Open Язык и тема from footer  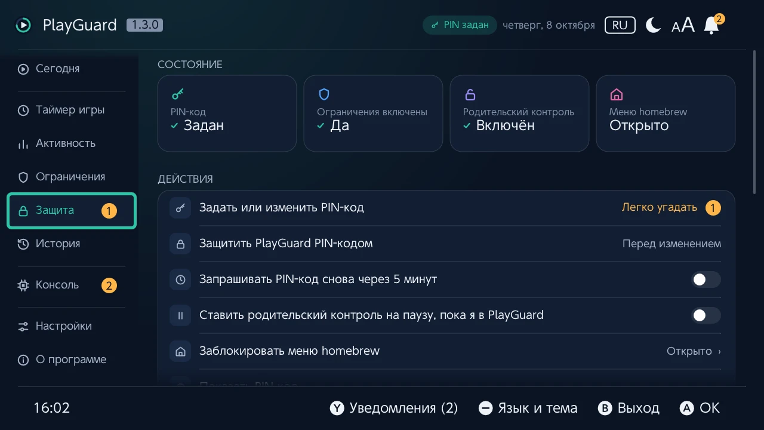[x=528, y=408]
